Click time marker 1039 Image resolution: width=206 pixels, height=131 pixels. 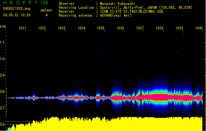[x=179, y=28]
